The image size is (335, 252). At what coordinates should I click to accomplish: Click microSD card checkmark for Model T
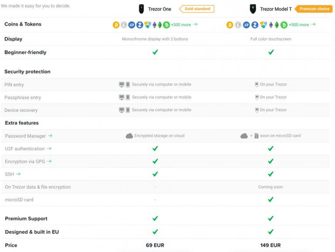coord(271,200)
